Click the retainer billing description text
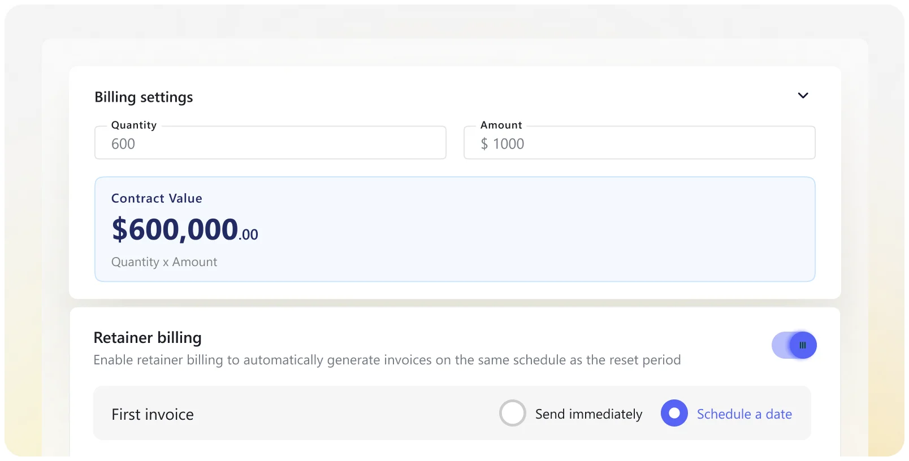This screenshot has height=461, width=909. (x=387, y=360)
